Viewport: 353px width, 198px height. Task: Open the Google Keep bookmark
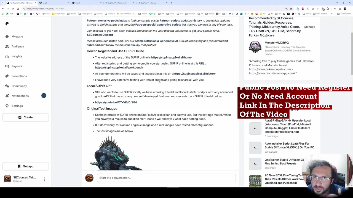coord(58,14)
